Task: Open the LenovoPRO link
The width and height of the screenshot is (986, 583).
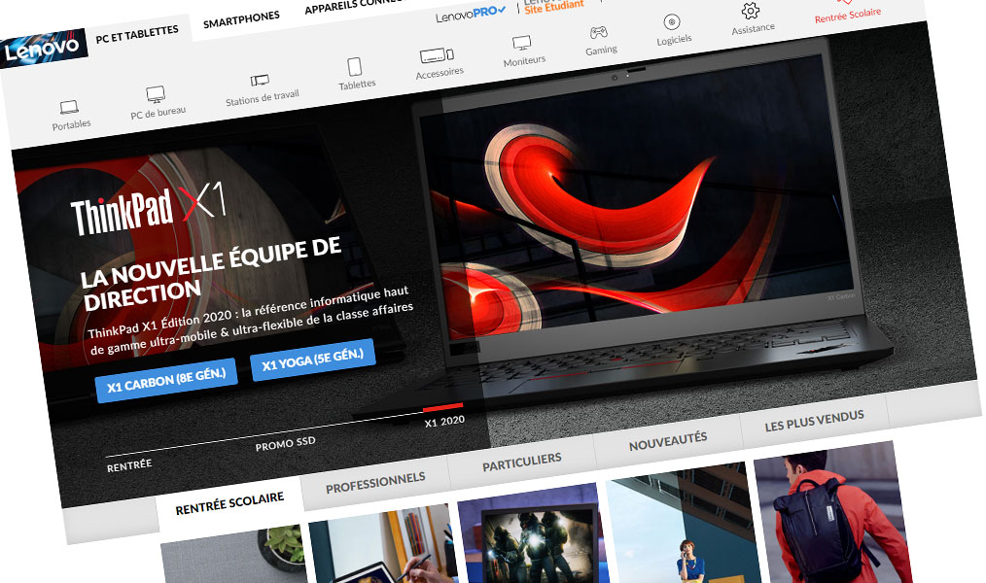Action: click(471, 14)
